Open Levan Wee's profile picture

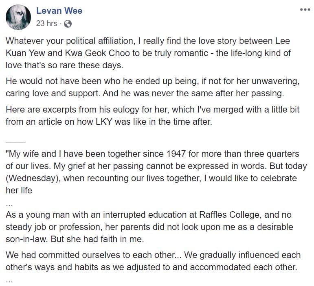(18, 17)
